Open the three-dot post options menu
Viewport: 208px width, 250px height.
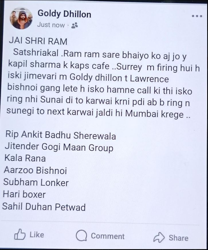197,16
